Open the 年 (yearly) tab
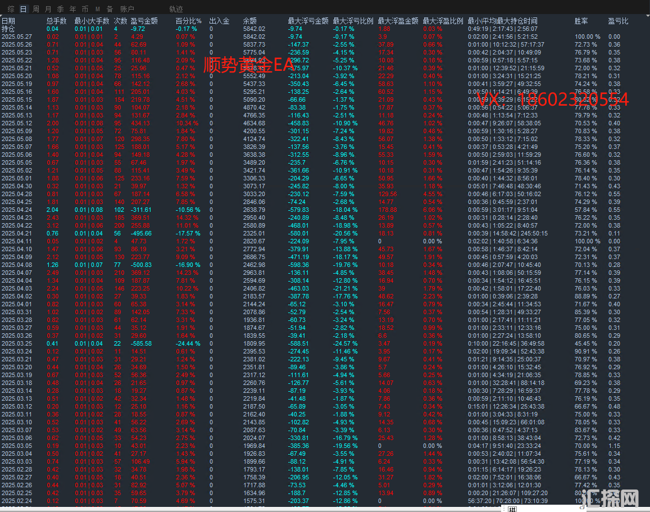This screenshot has height=512, width=650. [73, 9]
